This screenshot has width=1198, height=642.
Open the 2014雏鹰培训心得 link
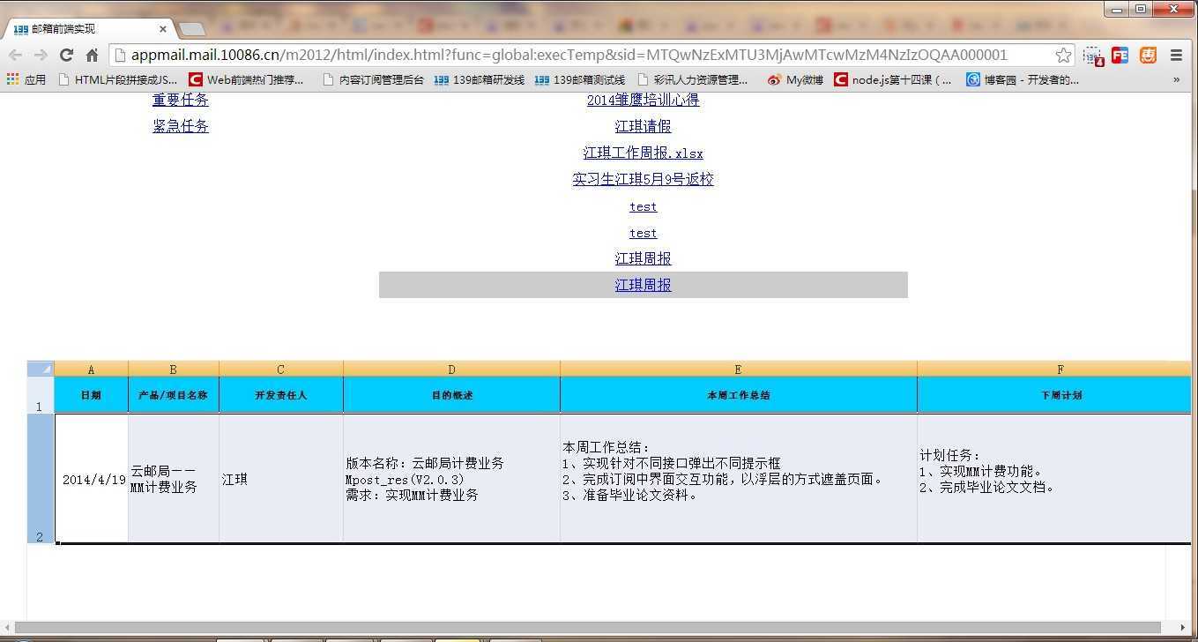[643, 101]
